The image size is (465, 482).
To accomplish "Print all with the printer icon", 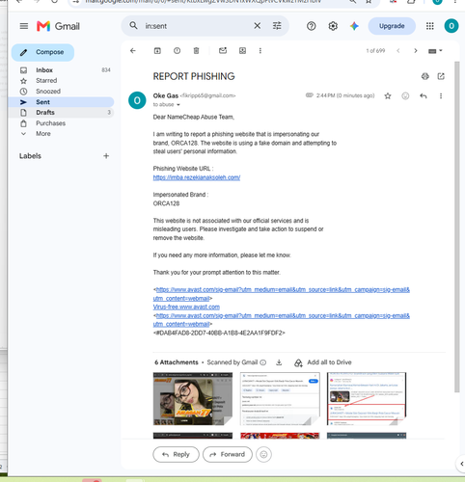I will (425, 76).
